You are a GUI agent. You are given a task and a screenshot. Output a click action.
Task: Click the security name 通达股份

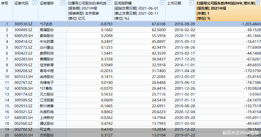[47, 123]
